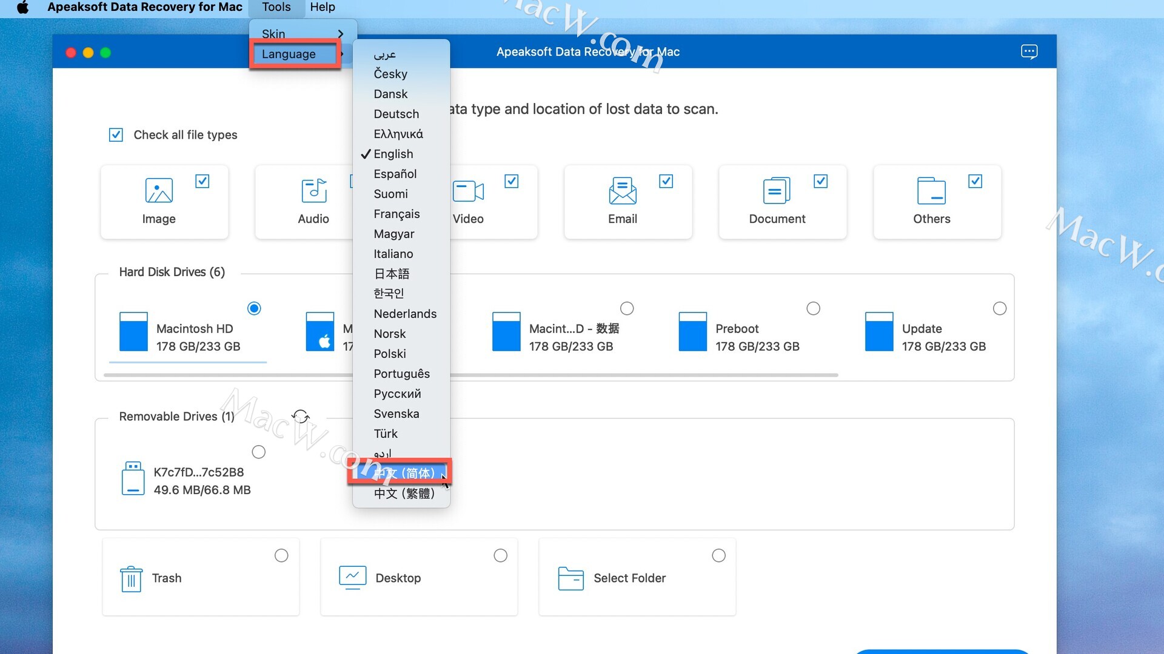1164x654 pixels.
Task: Switch language to Norsk
Action: point(401,334)
